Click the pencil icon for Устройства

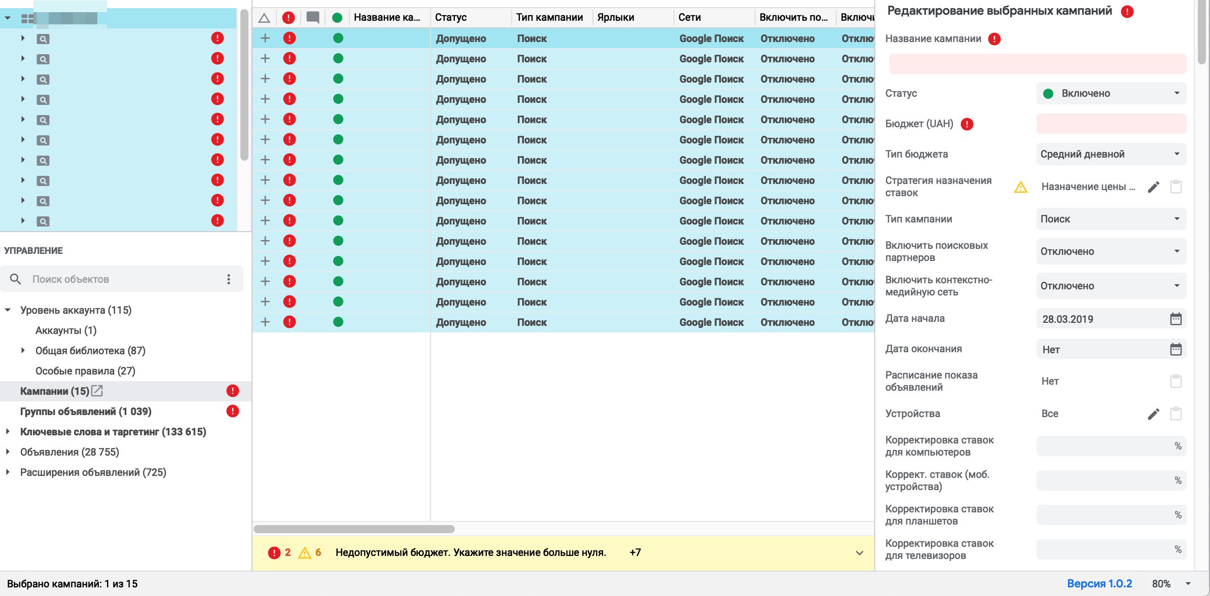click(1153, 414)
